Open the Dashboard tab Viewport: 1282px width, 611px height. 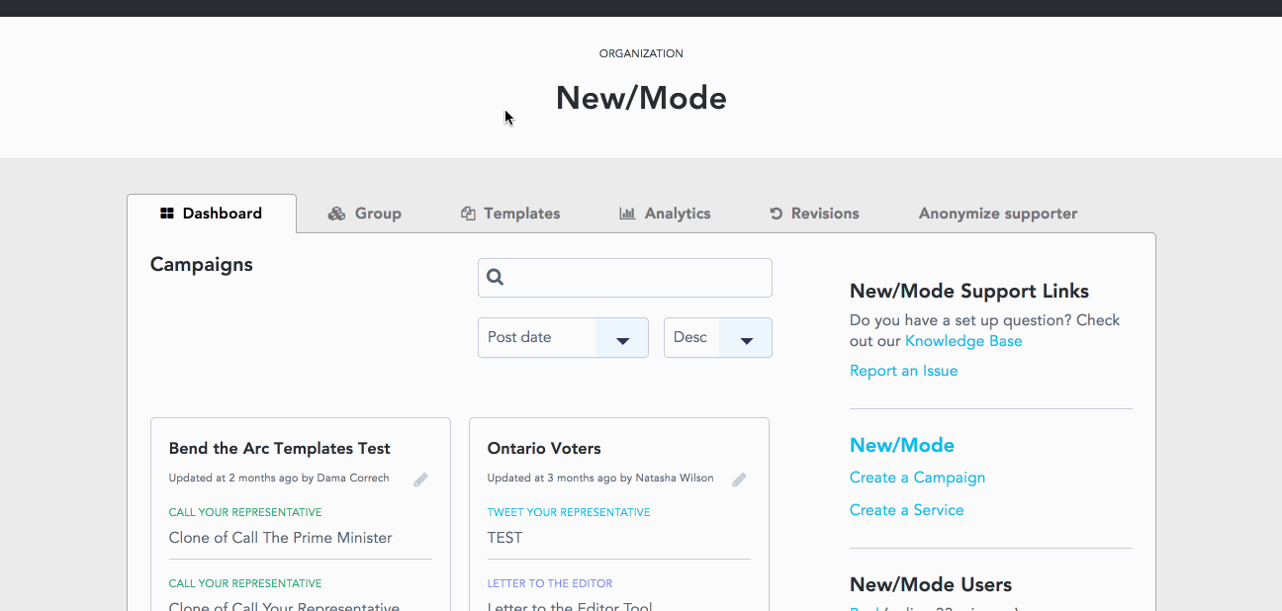(212, 214)
